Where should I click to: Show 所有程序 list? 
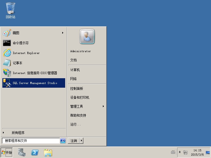[18, 133]
